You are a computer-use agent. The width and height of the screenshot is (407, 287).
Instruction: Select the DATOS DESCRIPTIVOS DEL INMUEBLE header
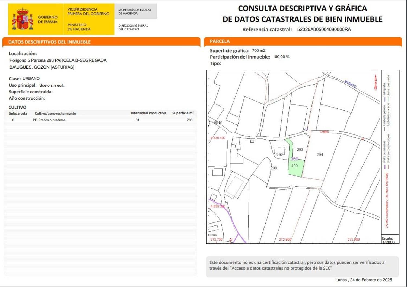click(49, 42)
